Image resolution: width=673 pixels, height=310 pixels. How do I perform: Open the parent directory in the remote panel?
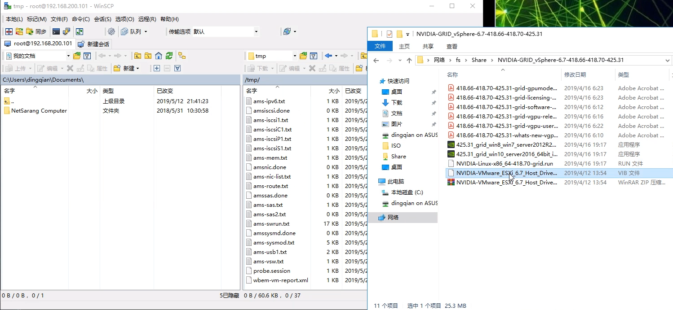point(364,56)
